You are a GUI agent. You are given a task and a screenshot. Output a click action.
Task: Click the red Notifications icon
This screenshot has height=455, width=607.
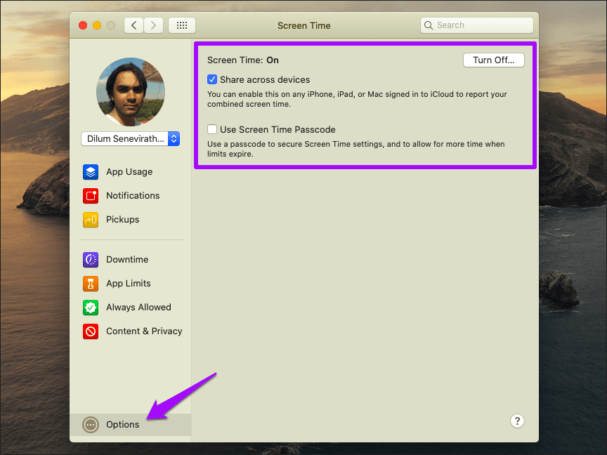pos(91,196)
